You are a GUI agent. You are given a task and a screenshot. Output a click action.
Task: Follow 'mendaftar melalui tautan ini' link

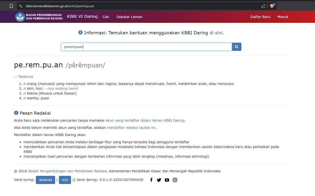pos(131,128)
